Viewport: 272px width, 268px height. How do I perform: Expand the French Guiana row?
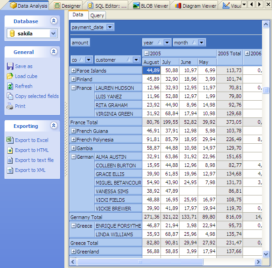pyautogui.click(x=74, y=131)
